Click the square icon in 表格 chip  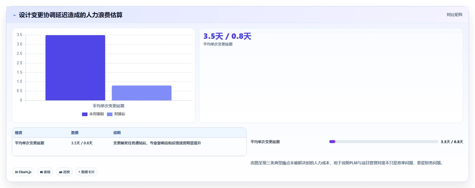(41, 172)
